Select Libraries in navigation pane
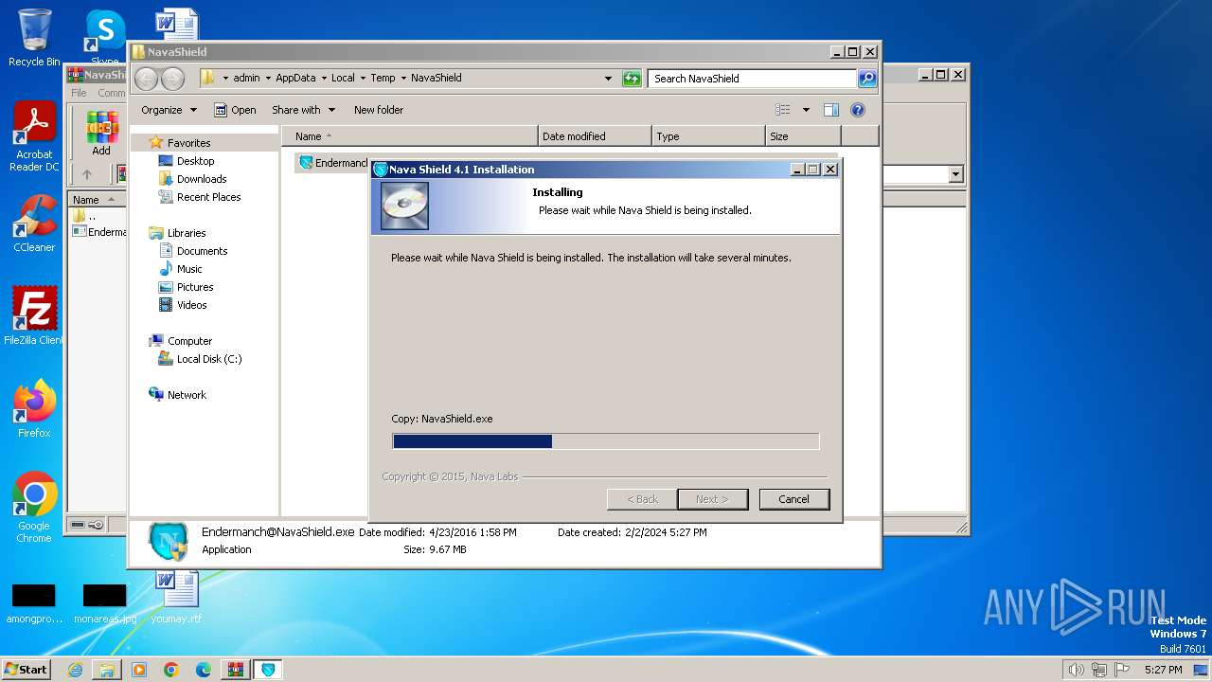The height and width of the screenshot is (682, 1212). (187, 233)
